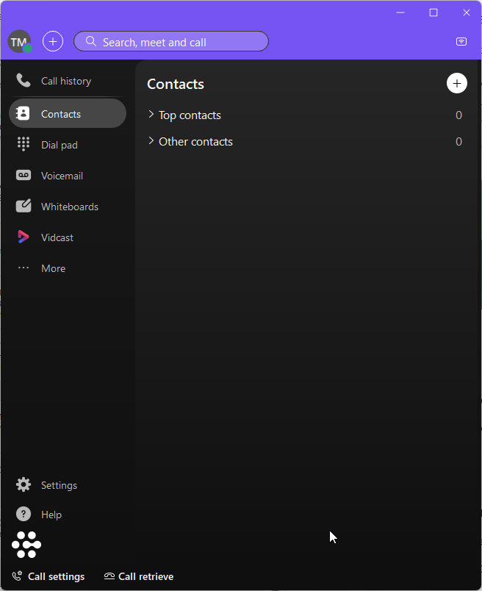Go to Voicemail
This screenshot has height=591, width=482.
click(68, 176)
